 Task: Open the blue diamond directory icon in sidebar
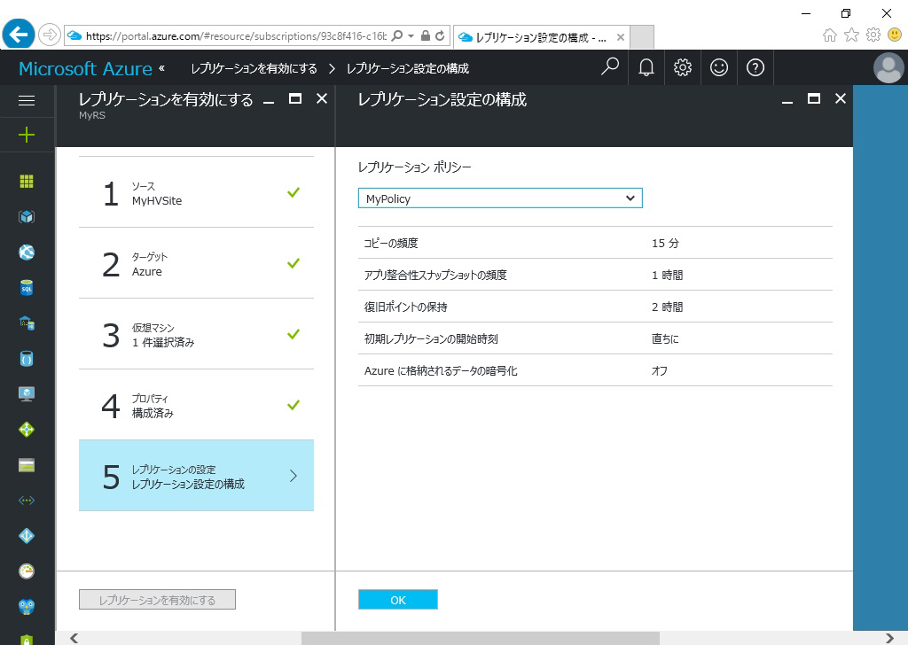pos(27,536)
